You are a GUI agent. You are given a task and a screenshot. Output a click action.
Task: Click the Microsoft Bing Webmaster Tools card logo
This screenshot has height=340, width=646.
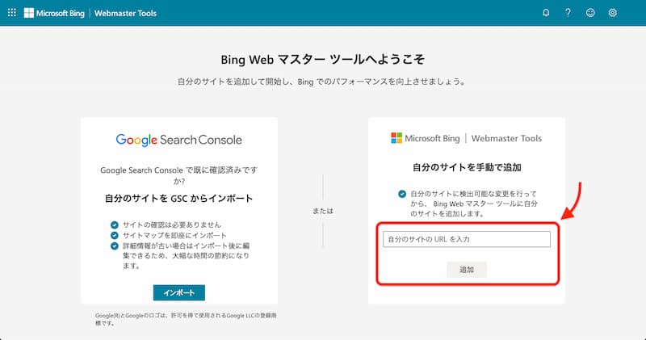click(x=467, y=138)
